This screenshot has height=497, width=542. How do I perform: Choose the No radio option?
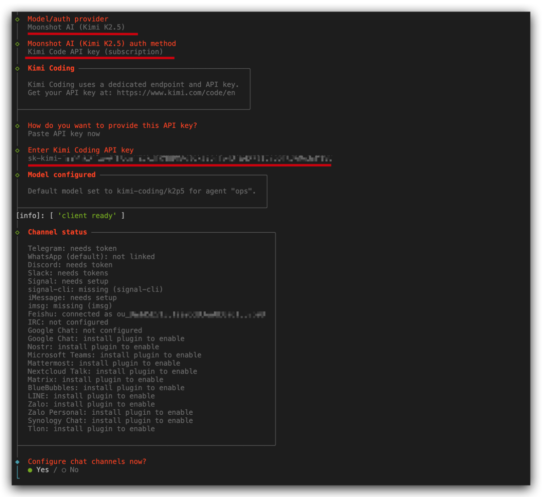[x=70, y=470]
